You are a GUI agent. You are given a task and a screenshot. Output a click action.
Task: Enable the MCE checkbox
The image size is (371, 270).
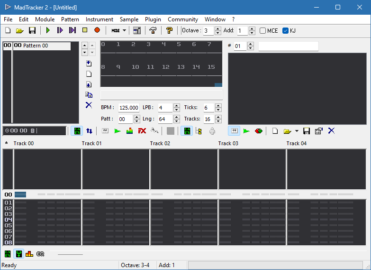pyautogui.click(x=262, y=30)
